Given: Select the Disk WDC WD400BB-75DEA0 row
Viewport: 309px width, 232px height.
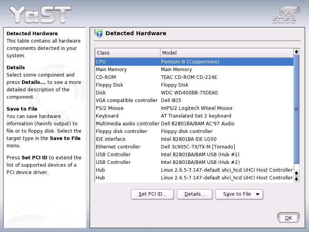Looking at the screenshot, I should point(194,92).
